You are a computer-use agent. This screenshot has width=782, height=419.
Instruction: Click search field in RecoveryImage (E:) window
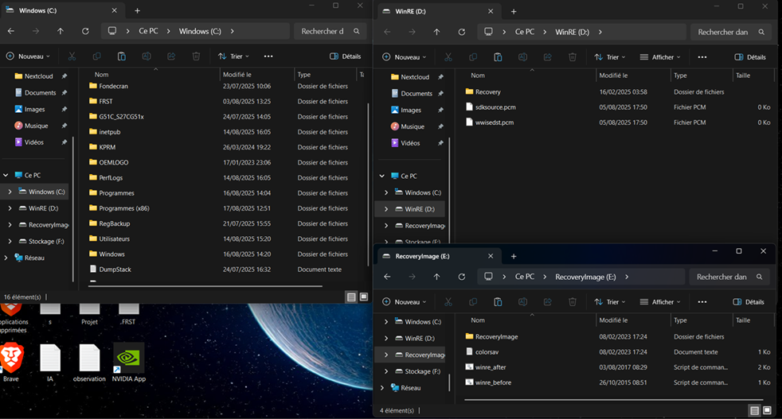pyautogui.click(x=729, y=277)
